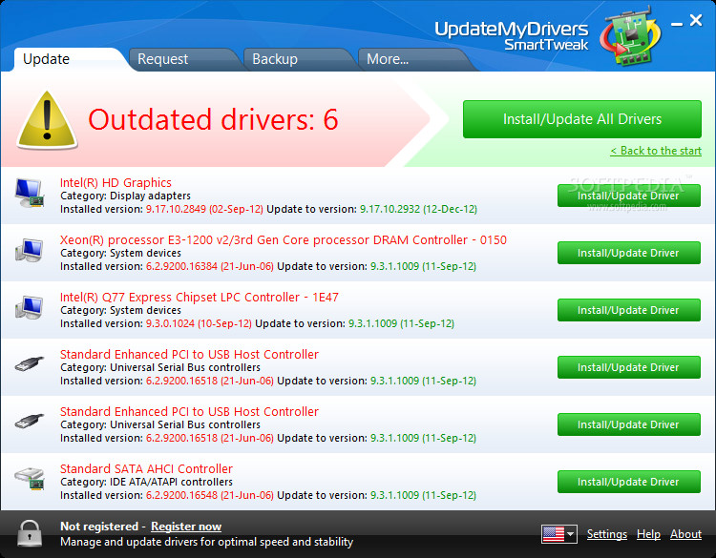Click the Xeon DRAM Controller device icon
This screenshot has height=558, width=716.
pyautogui.click(x=30, y=250)
